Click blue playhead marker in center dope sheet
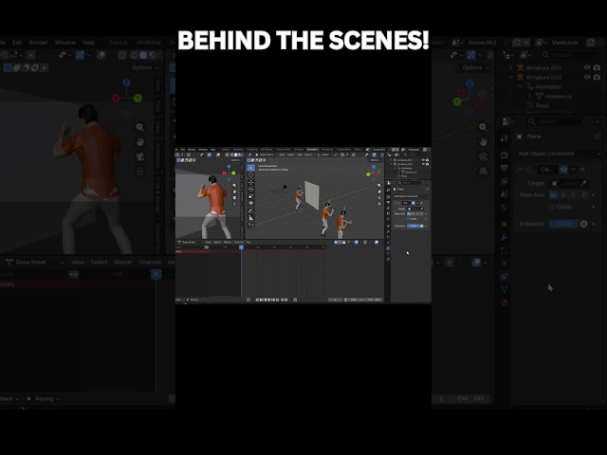607x455 pixels. coord(241,247)
